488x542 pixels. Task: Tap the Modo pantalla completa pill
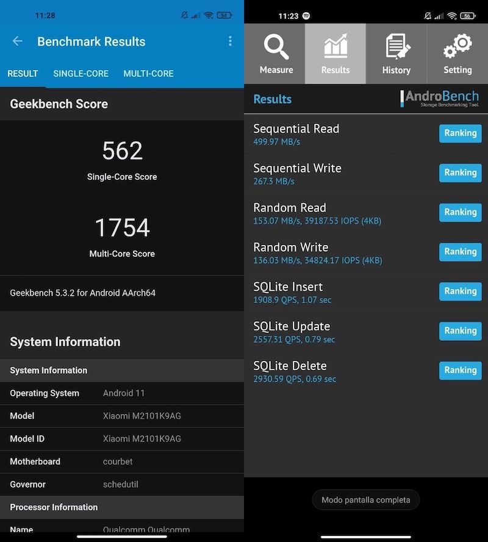366,500
